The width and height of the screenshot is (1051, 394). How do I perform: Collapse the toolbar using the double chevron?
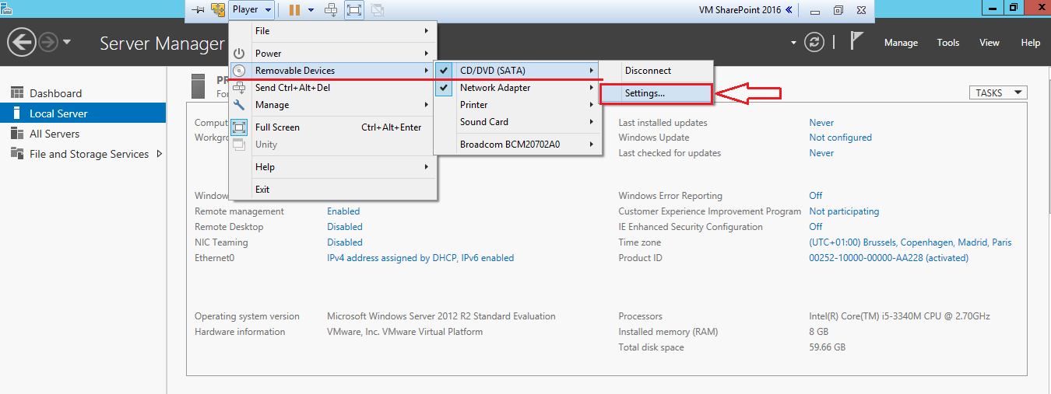[789, 10]
